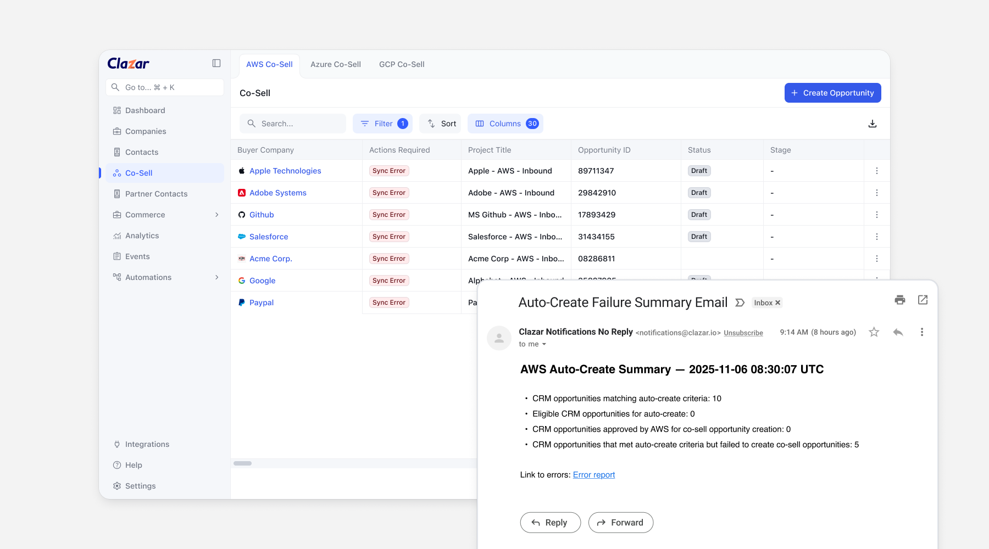This screenshot has height=549, width=989.
Task: Open Partner Contacts in the sidebar
Action: pos(165,194)
